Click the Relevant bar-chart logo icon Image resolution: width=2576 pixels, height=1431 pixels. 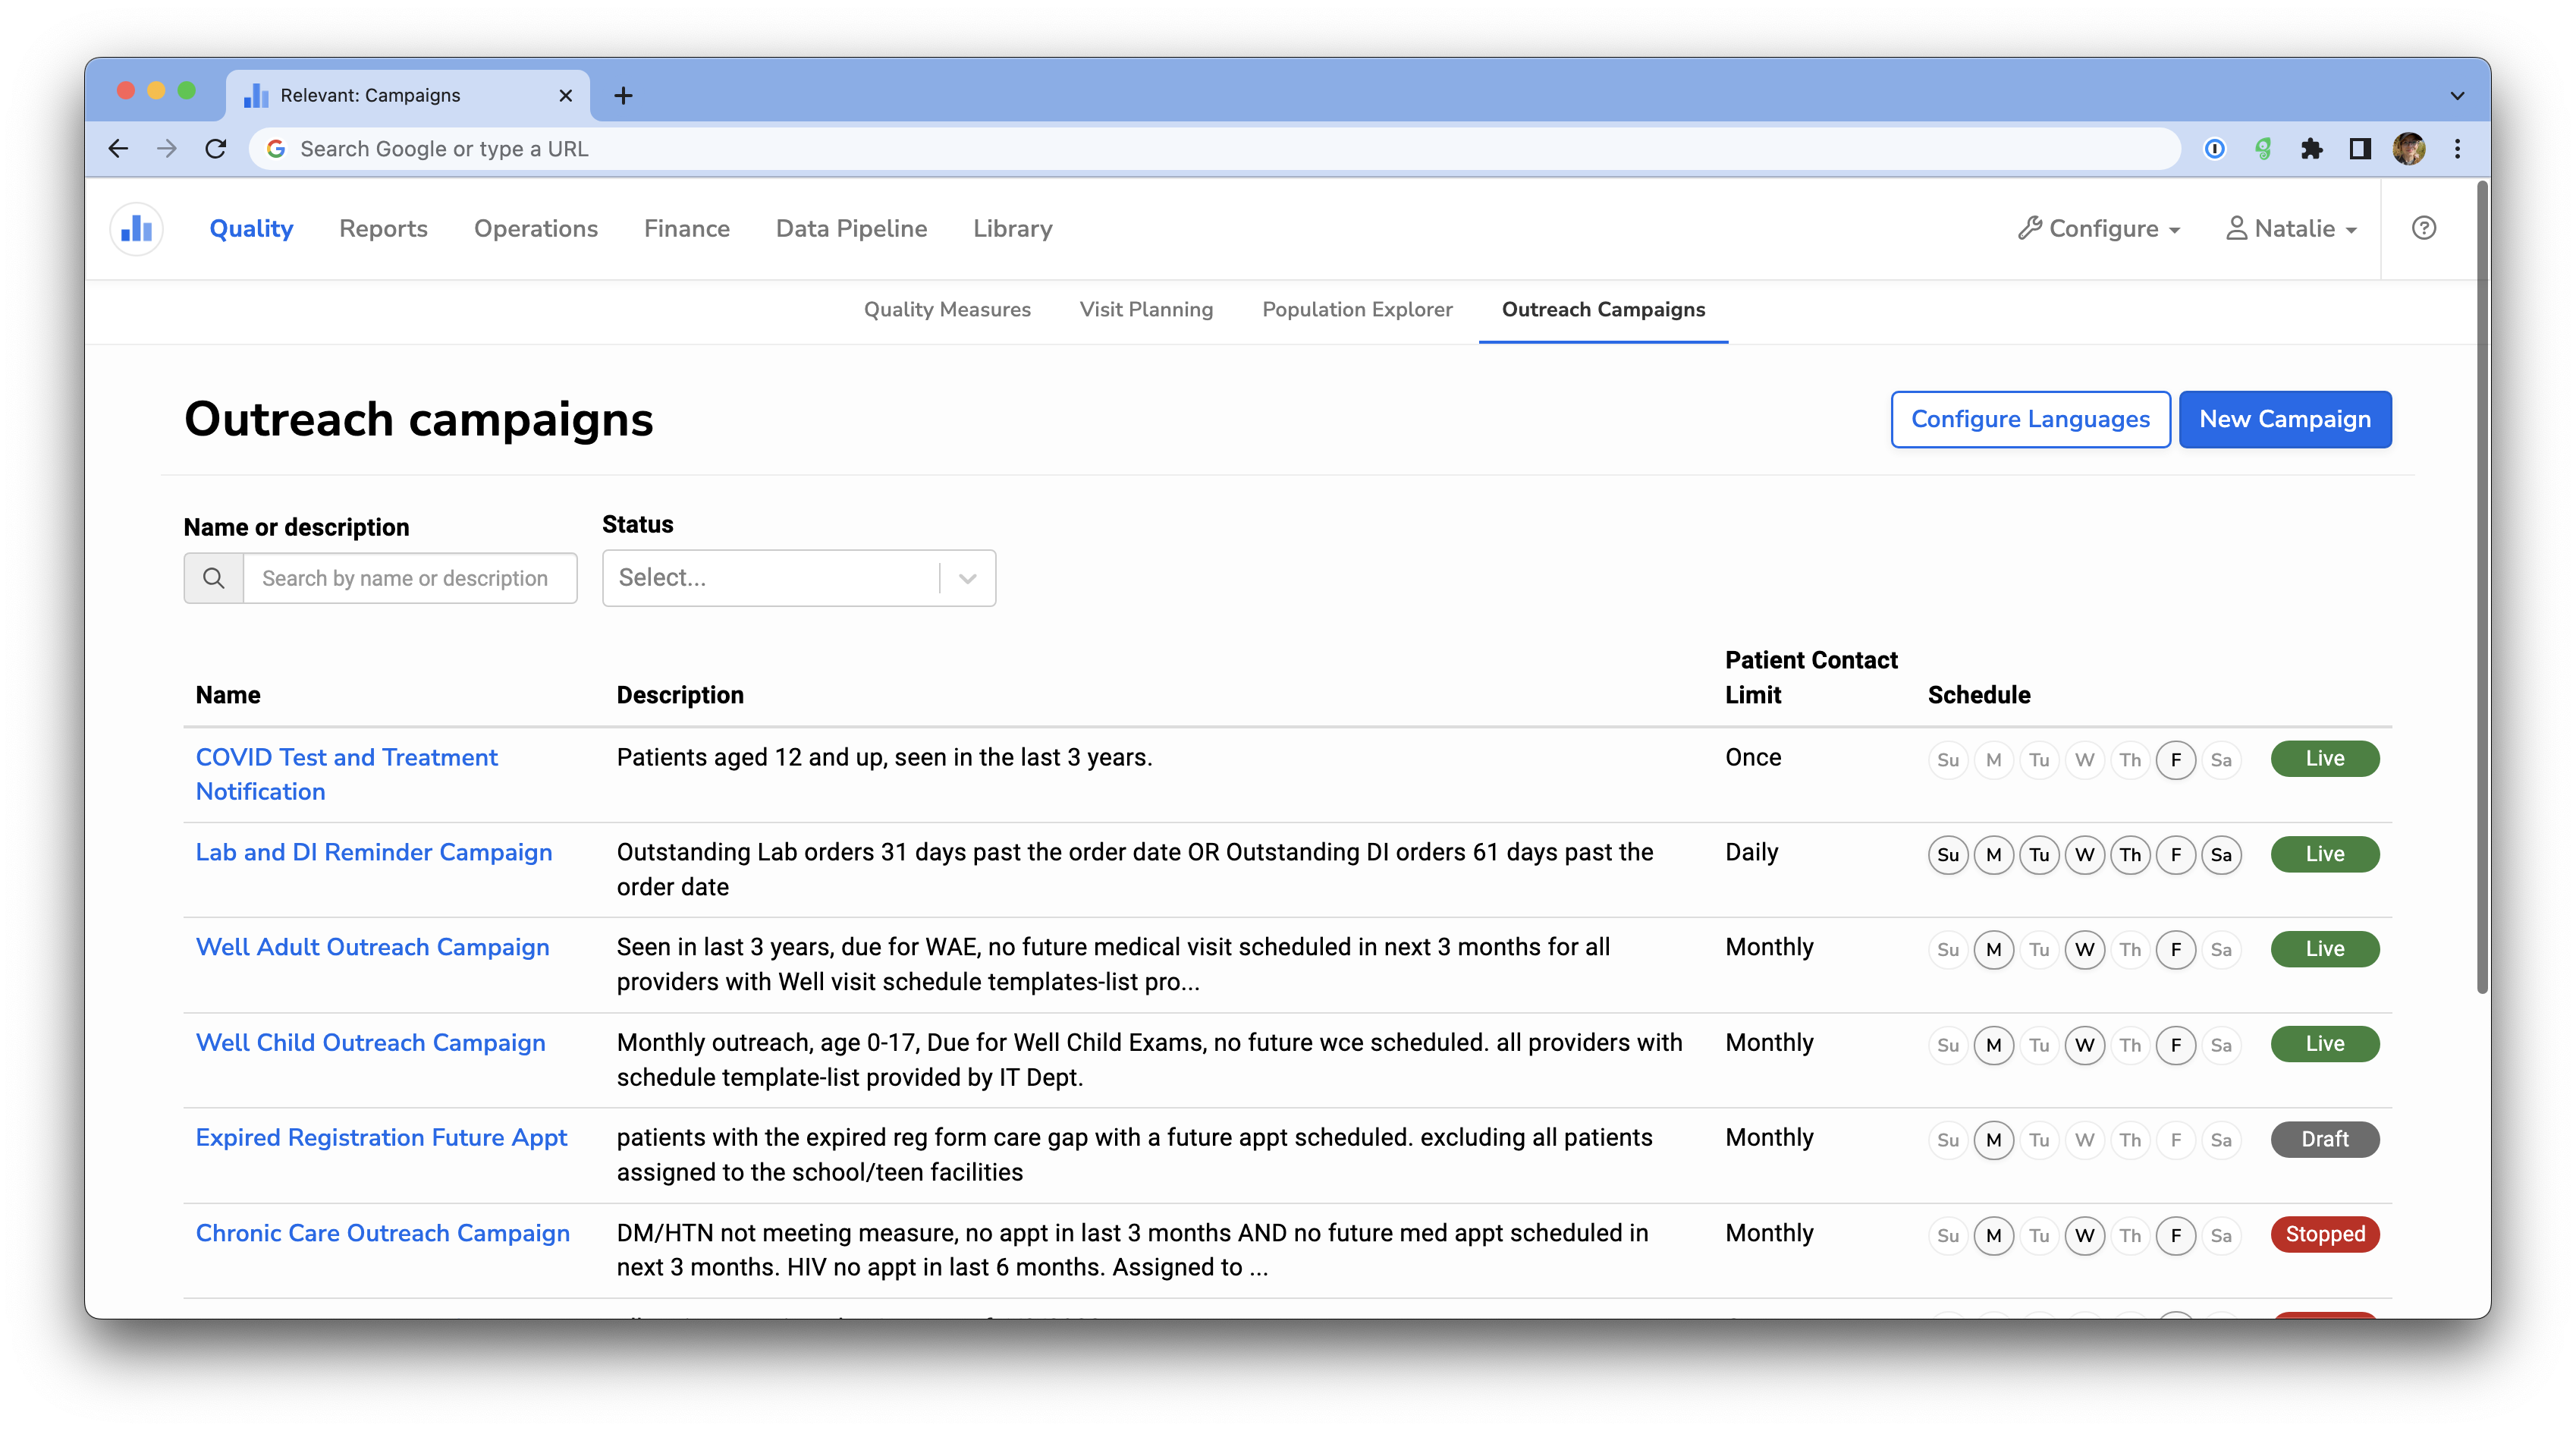tap(136, 229)
